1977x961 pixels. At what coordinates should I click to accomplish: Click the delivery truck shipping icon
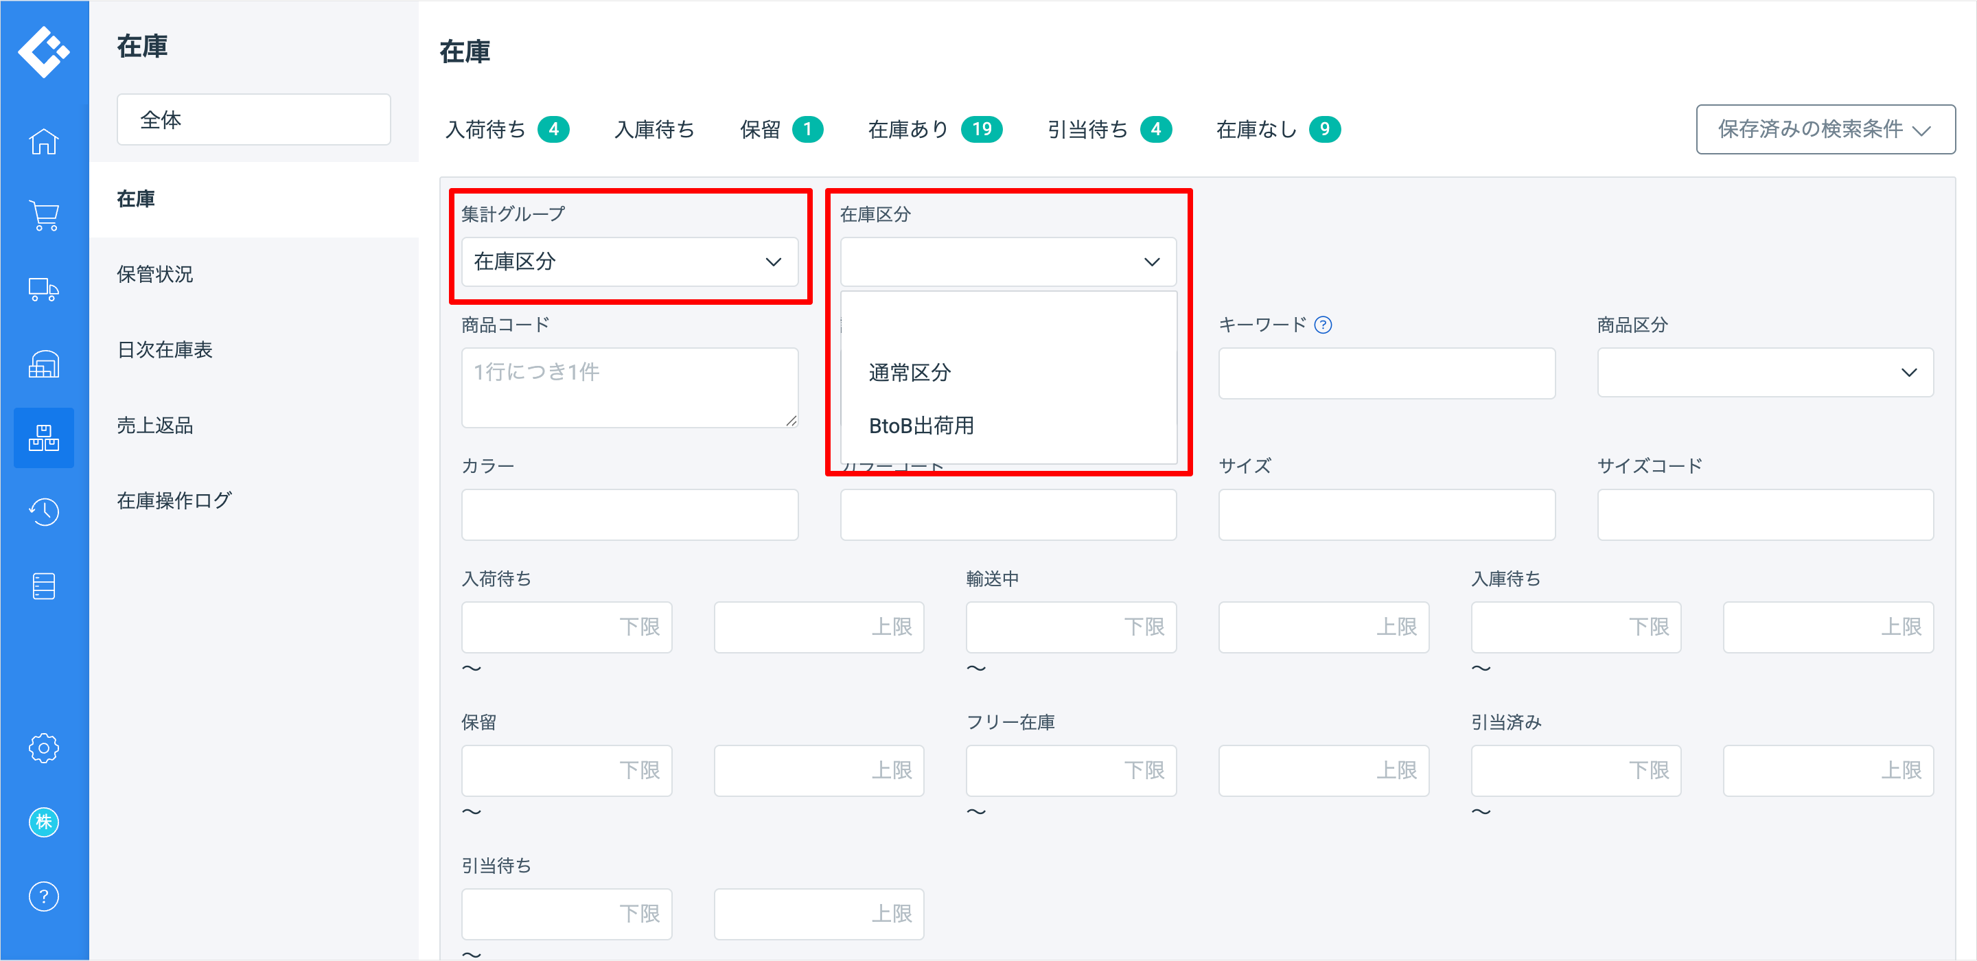coord(44,290)
